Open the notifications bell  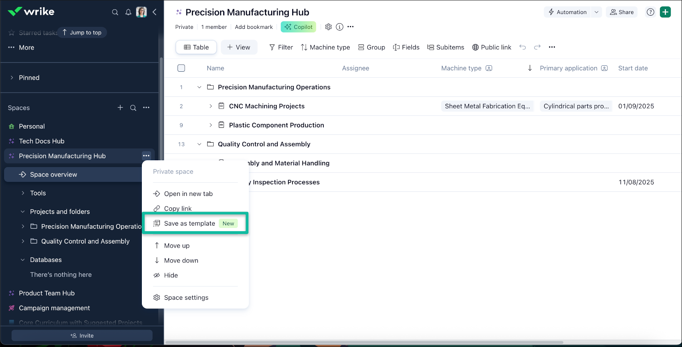click(x=128, y=12)
